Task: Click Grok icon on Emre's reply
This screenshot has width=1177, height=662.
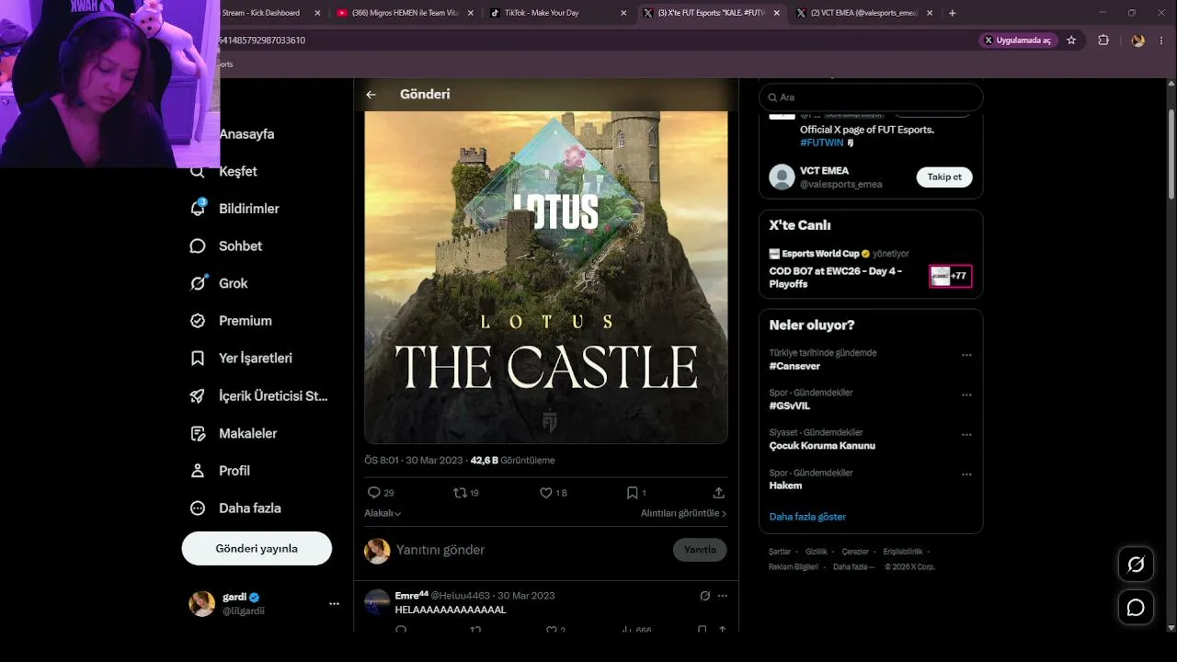Action: point(705,596)
